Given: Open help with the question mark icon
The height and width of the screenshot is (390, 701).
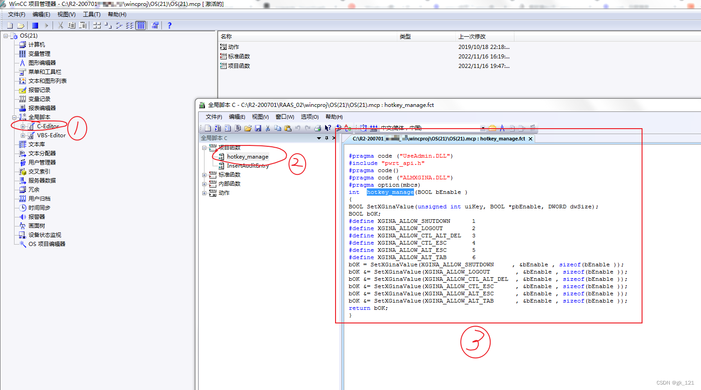Looking at the screenshot, I should pos(169,25).
